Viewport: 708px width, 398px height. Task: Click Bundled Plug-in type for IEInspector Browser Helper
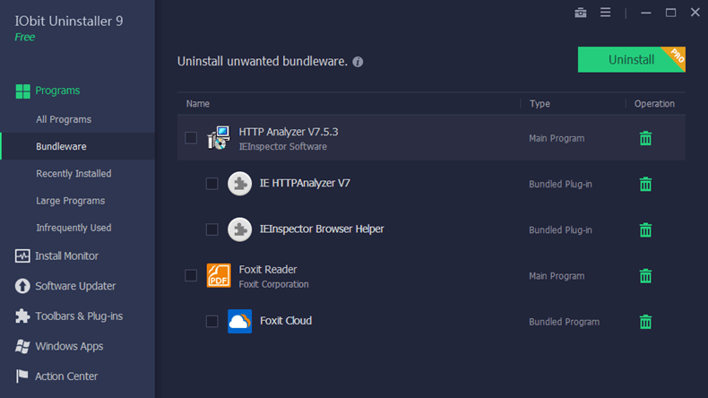(x=560, y=230)
